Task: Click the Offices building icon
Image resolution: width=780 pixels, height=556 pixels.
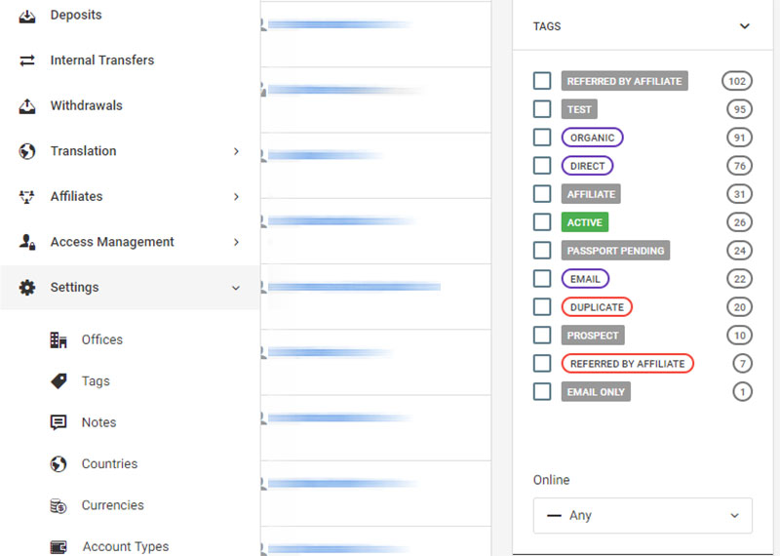Action: [x=58, y=339]
